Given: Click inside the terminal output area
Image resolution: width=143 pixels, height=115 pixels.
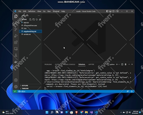Looking at the screenshot, I should pos(88,79).
